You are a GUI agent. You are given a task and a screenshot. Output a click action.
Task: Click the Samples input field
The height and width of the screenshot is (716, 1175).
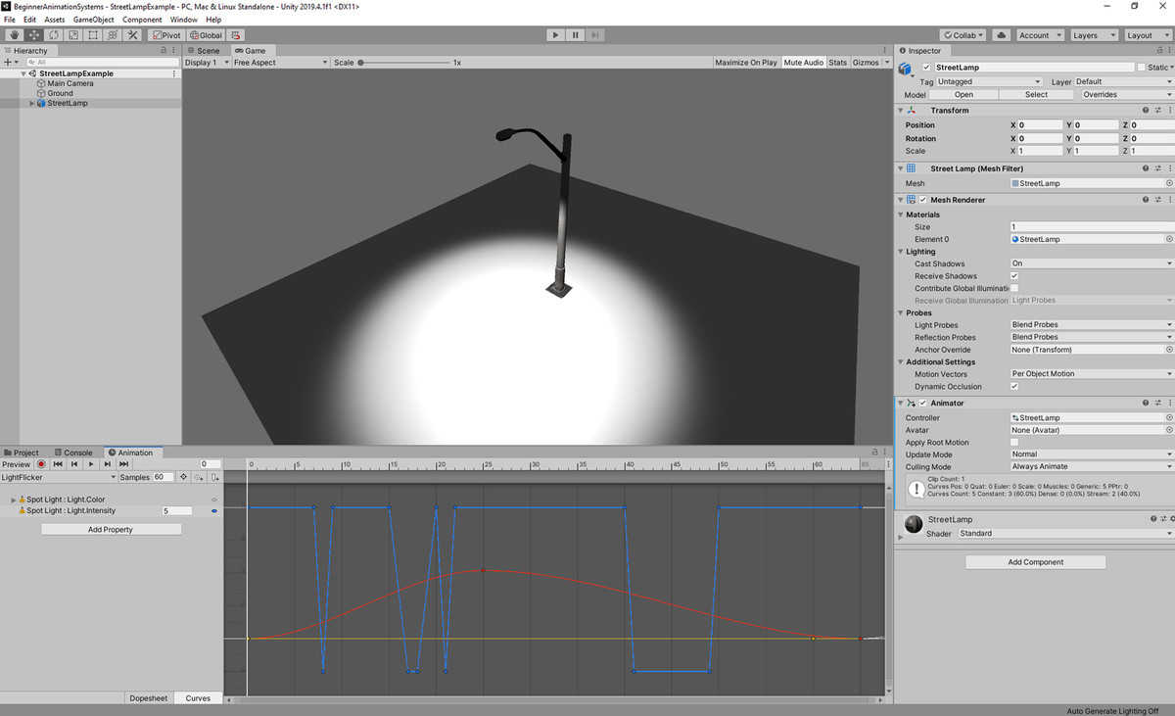163,477
